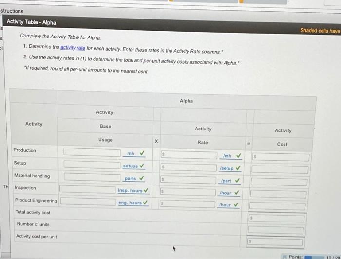The height and width of the screenshot is (259, 341).
Task: Click the green checkmark beside /mh
Action: click(239, 156)
